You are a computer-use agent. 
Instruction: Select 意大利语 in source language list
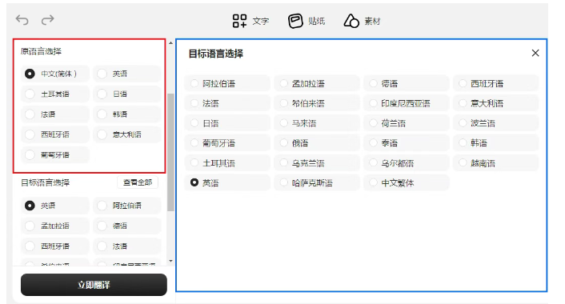click(x=126, y=134)
